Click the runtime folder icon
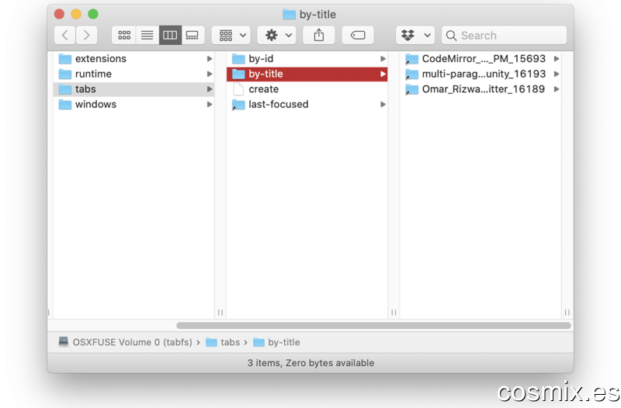The image size is (621, 408). (x=65, y=74)
